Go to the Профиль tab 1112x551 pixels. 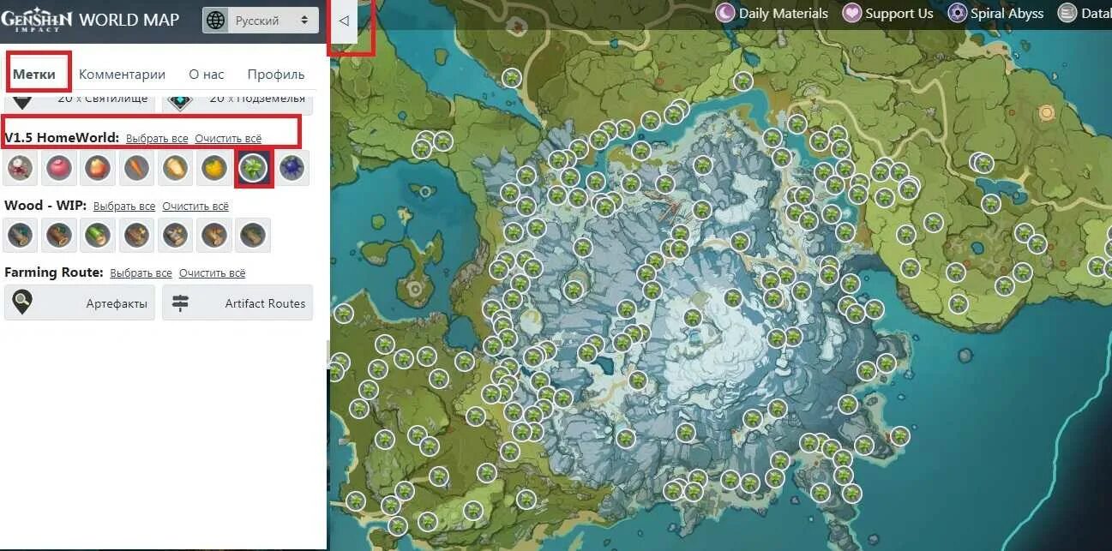276,74
